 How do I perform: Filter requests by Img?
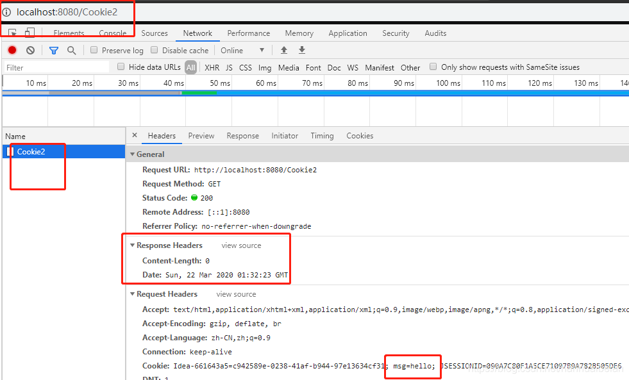265,67
